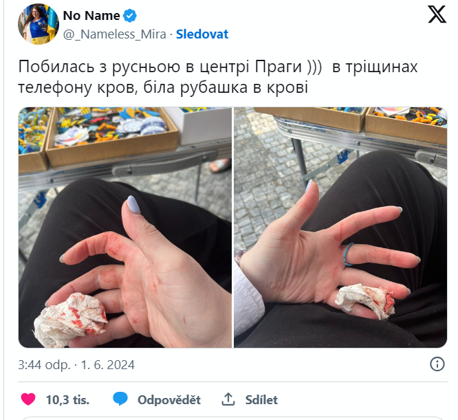458x420 pixels.
Task: Click the Odpovědět reply button
Action: (x=169, y=399)
